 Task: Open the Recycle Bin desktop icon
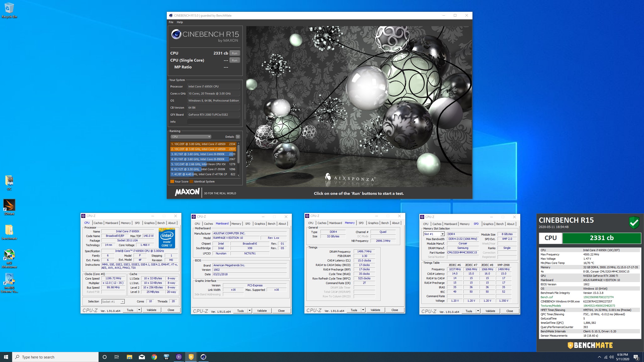[9, 11]
